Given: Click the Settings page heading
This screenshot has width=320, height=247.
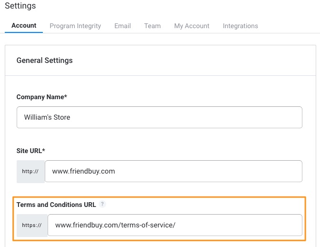Looking at the screenshot, I should tap(20, 6).
